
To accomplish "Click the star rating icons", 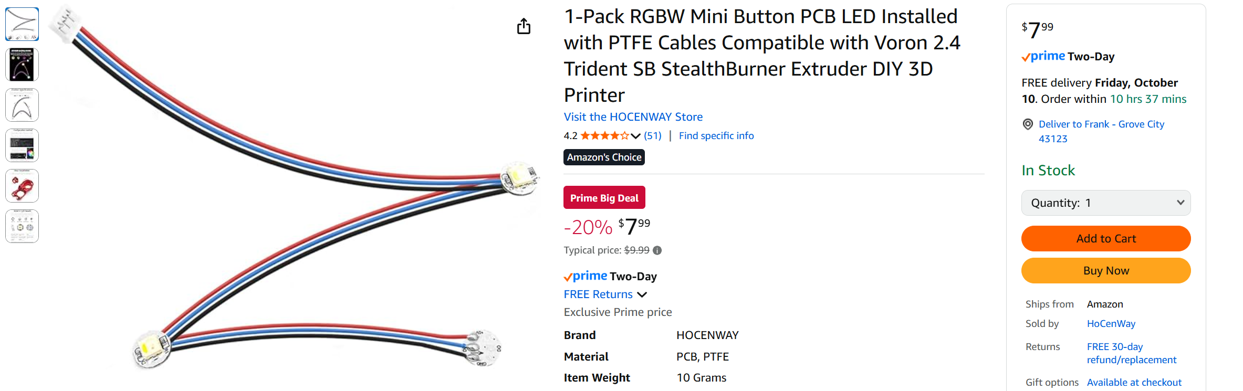I will pyautogui.click(x=604, y=136).
